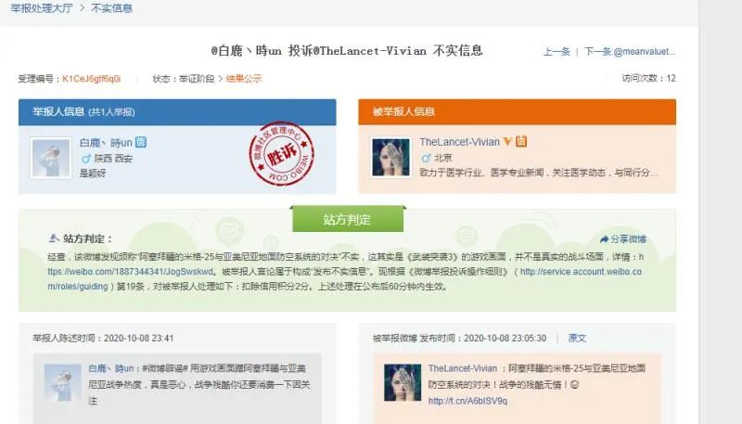Click the green 站方判定 tab
Viewport: 742px width, 424px height.
[347, 219]
